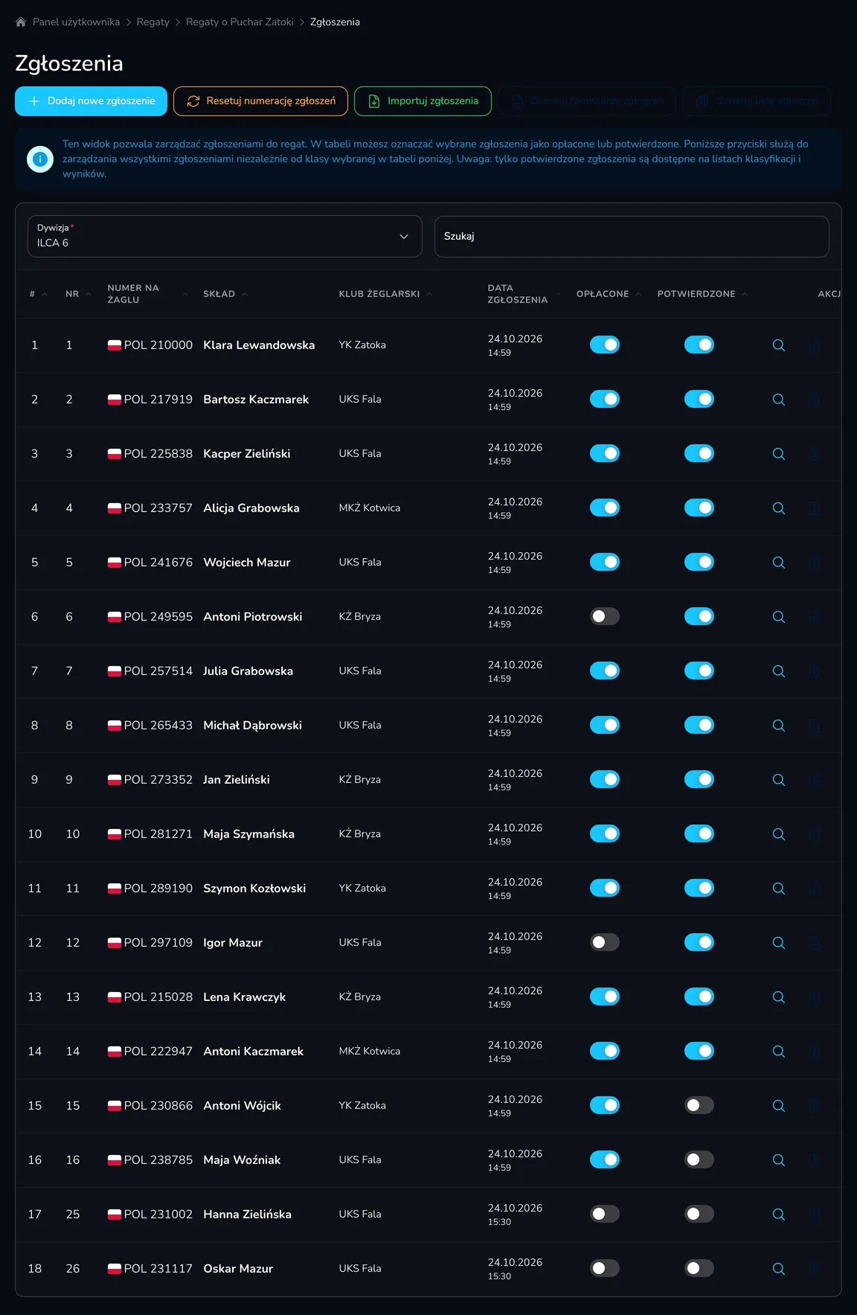Sort the table by the Skład column arrow

tap(245, 294)
